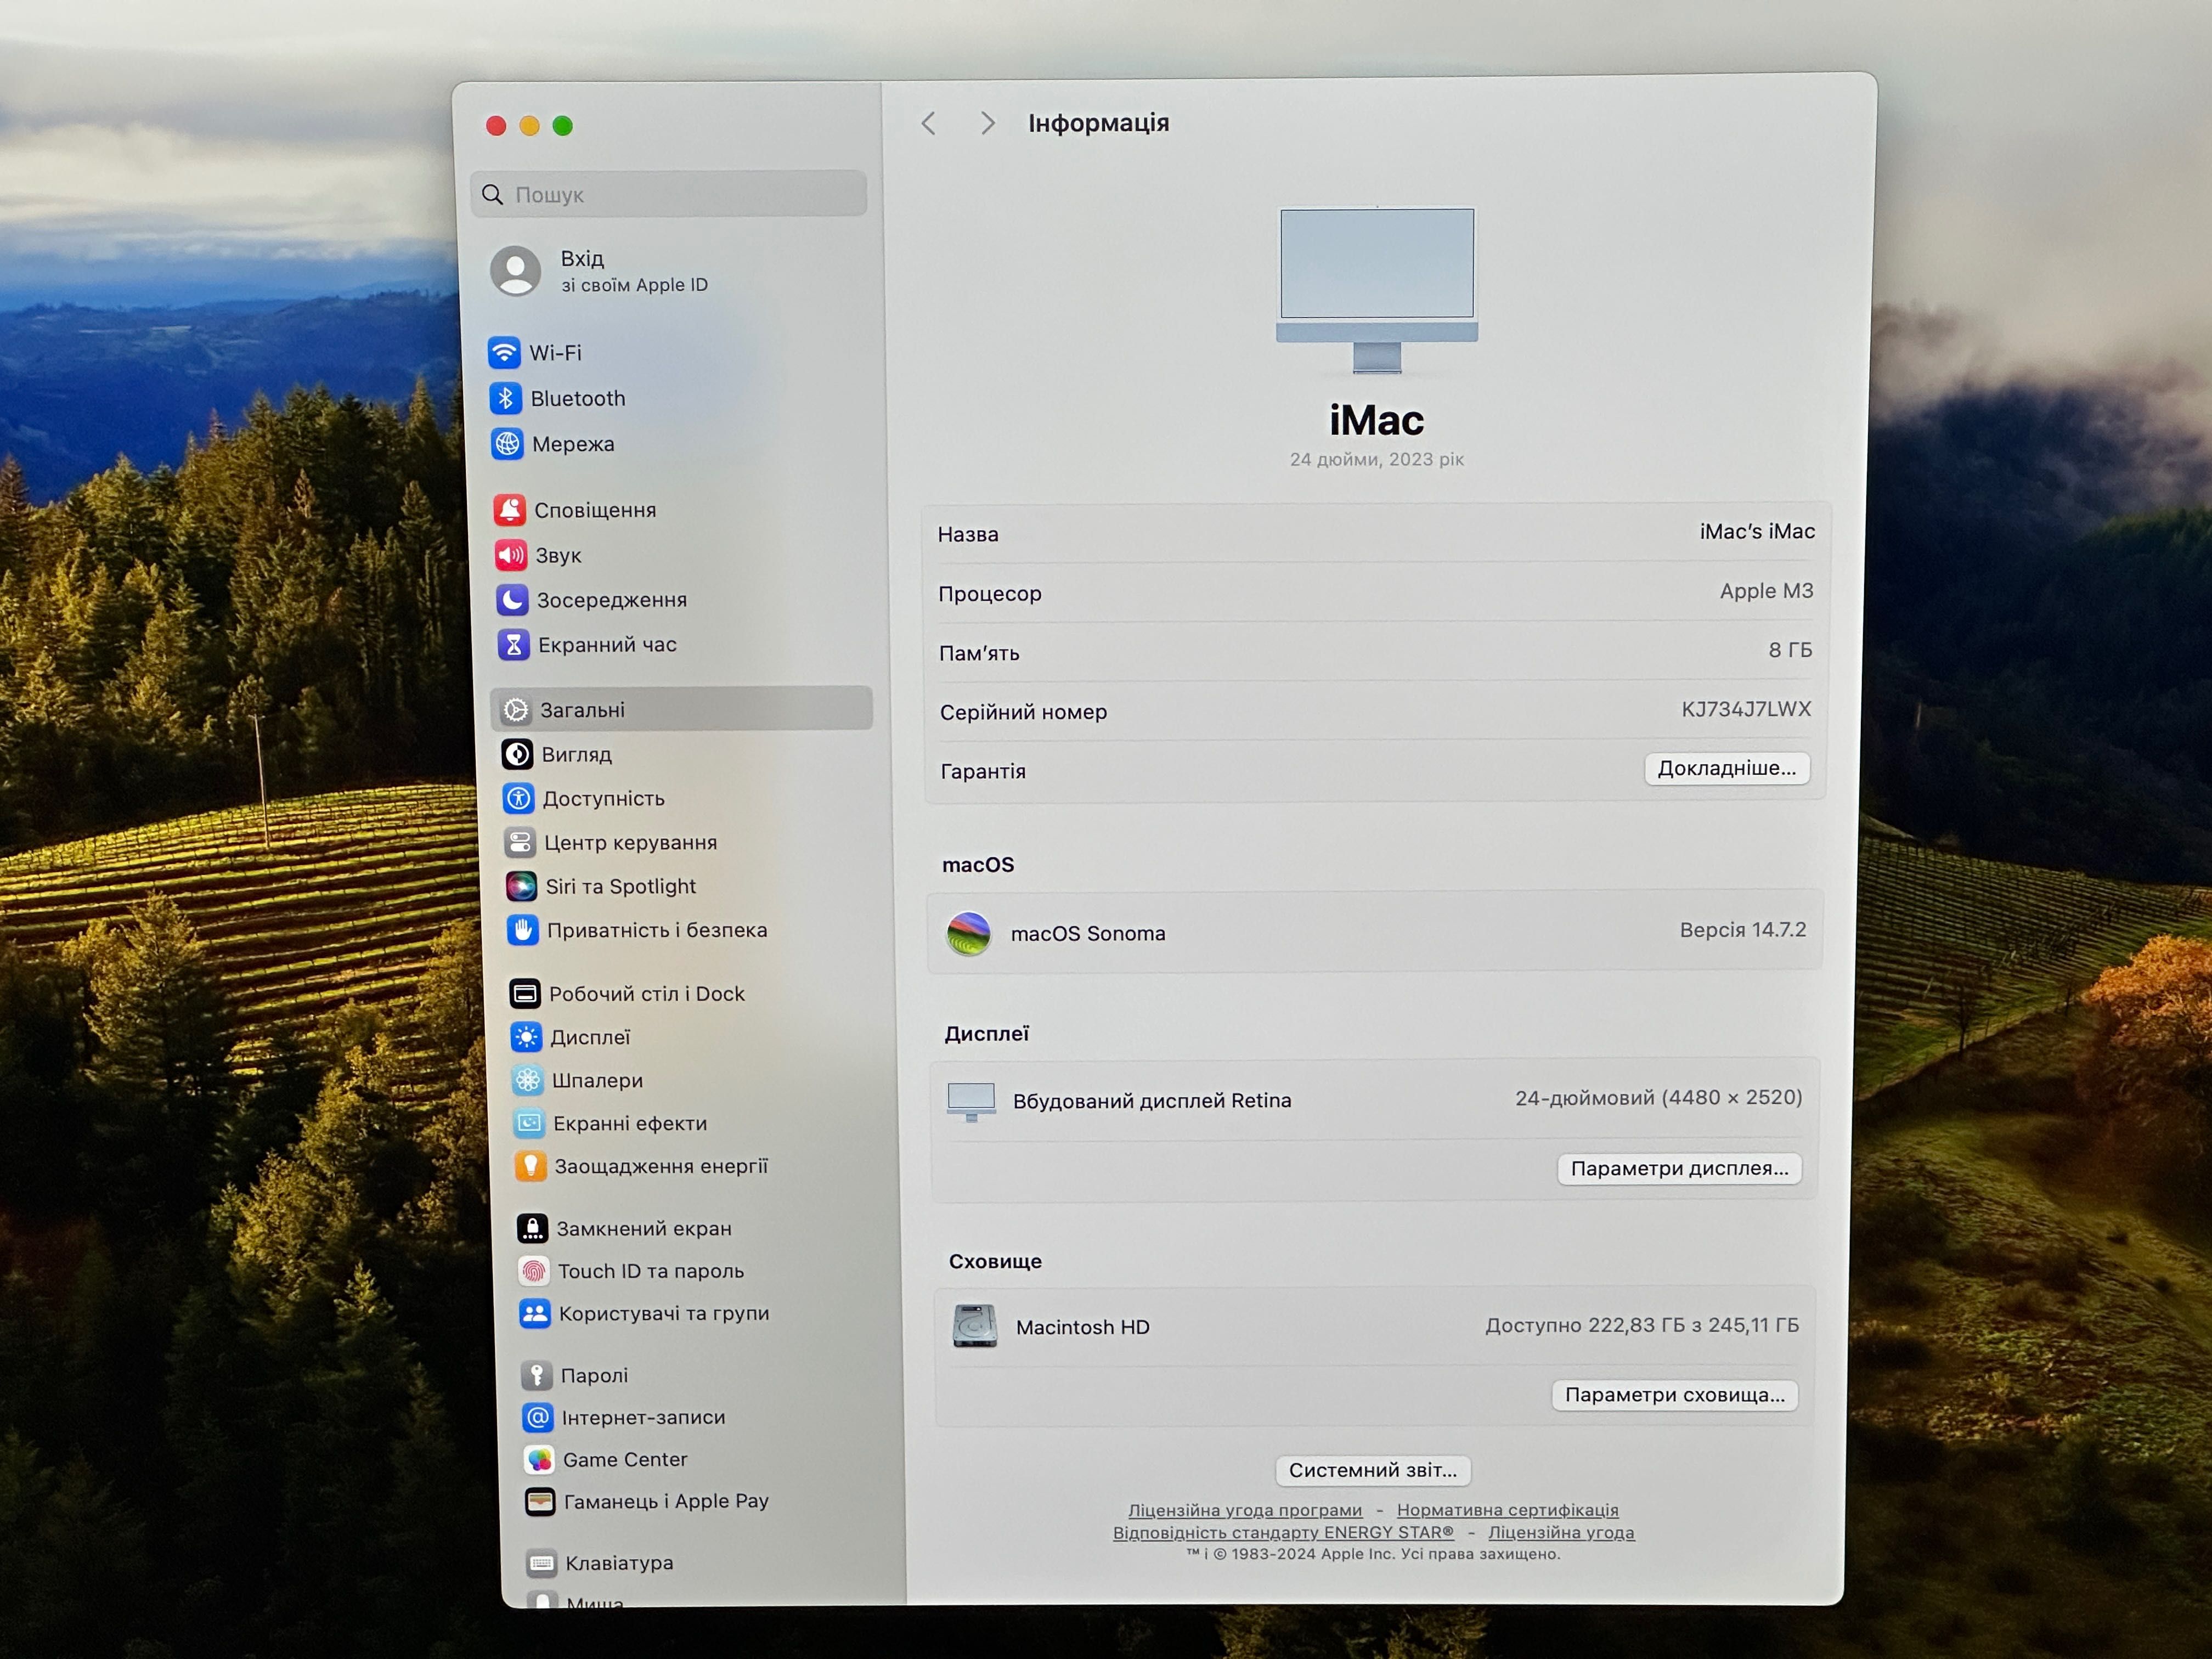This screenshot has height=1659, width=2212.
Task: Click the Пошук search field
Action: [669, 194]
